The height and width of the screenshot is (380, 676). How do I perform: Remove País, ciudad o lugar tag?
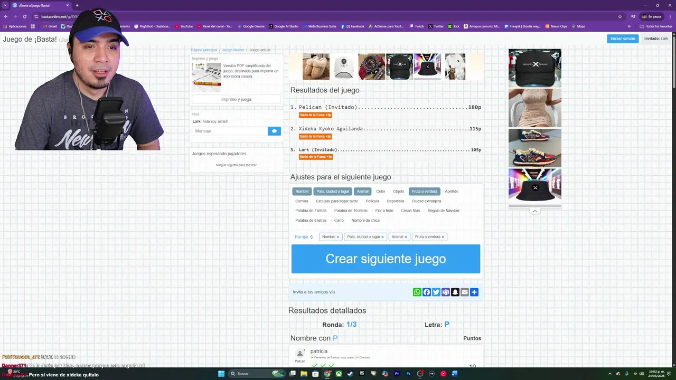(x=382, y=237)
